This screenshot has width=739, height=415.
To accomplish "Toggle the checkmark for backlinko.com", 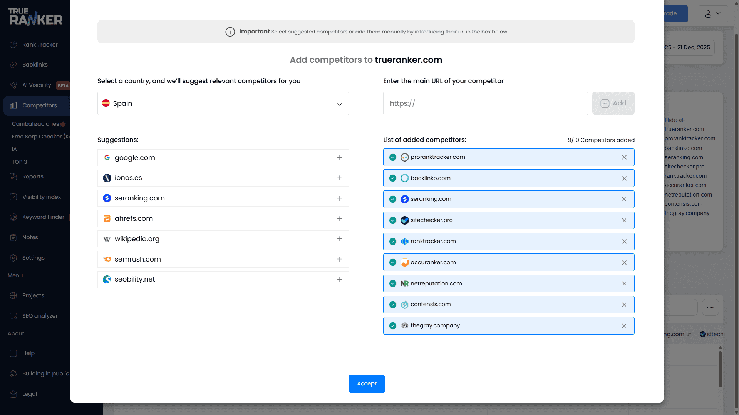I will pyautogui.click(x=392, y=178).
